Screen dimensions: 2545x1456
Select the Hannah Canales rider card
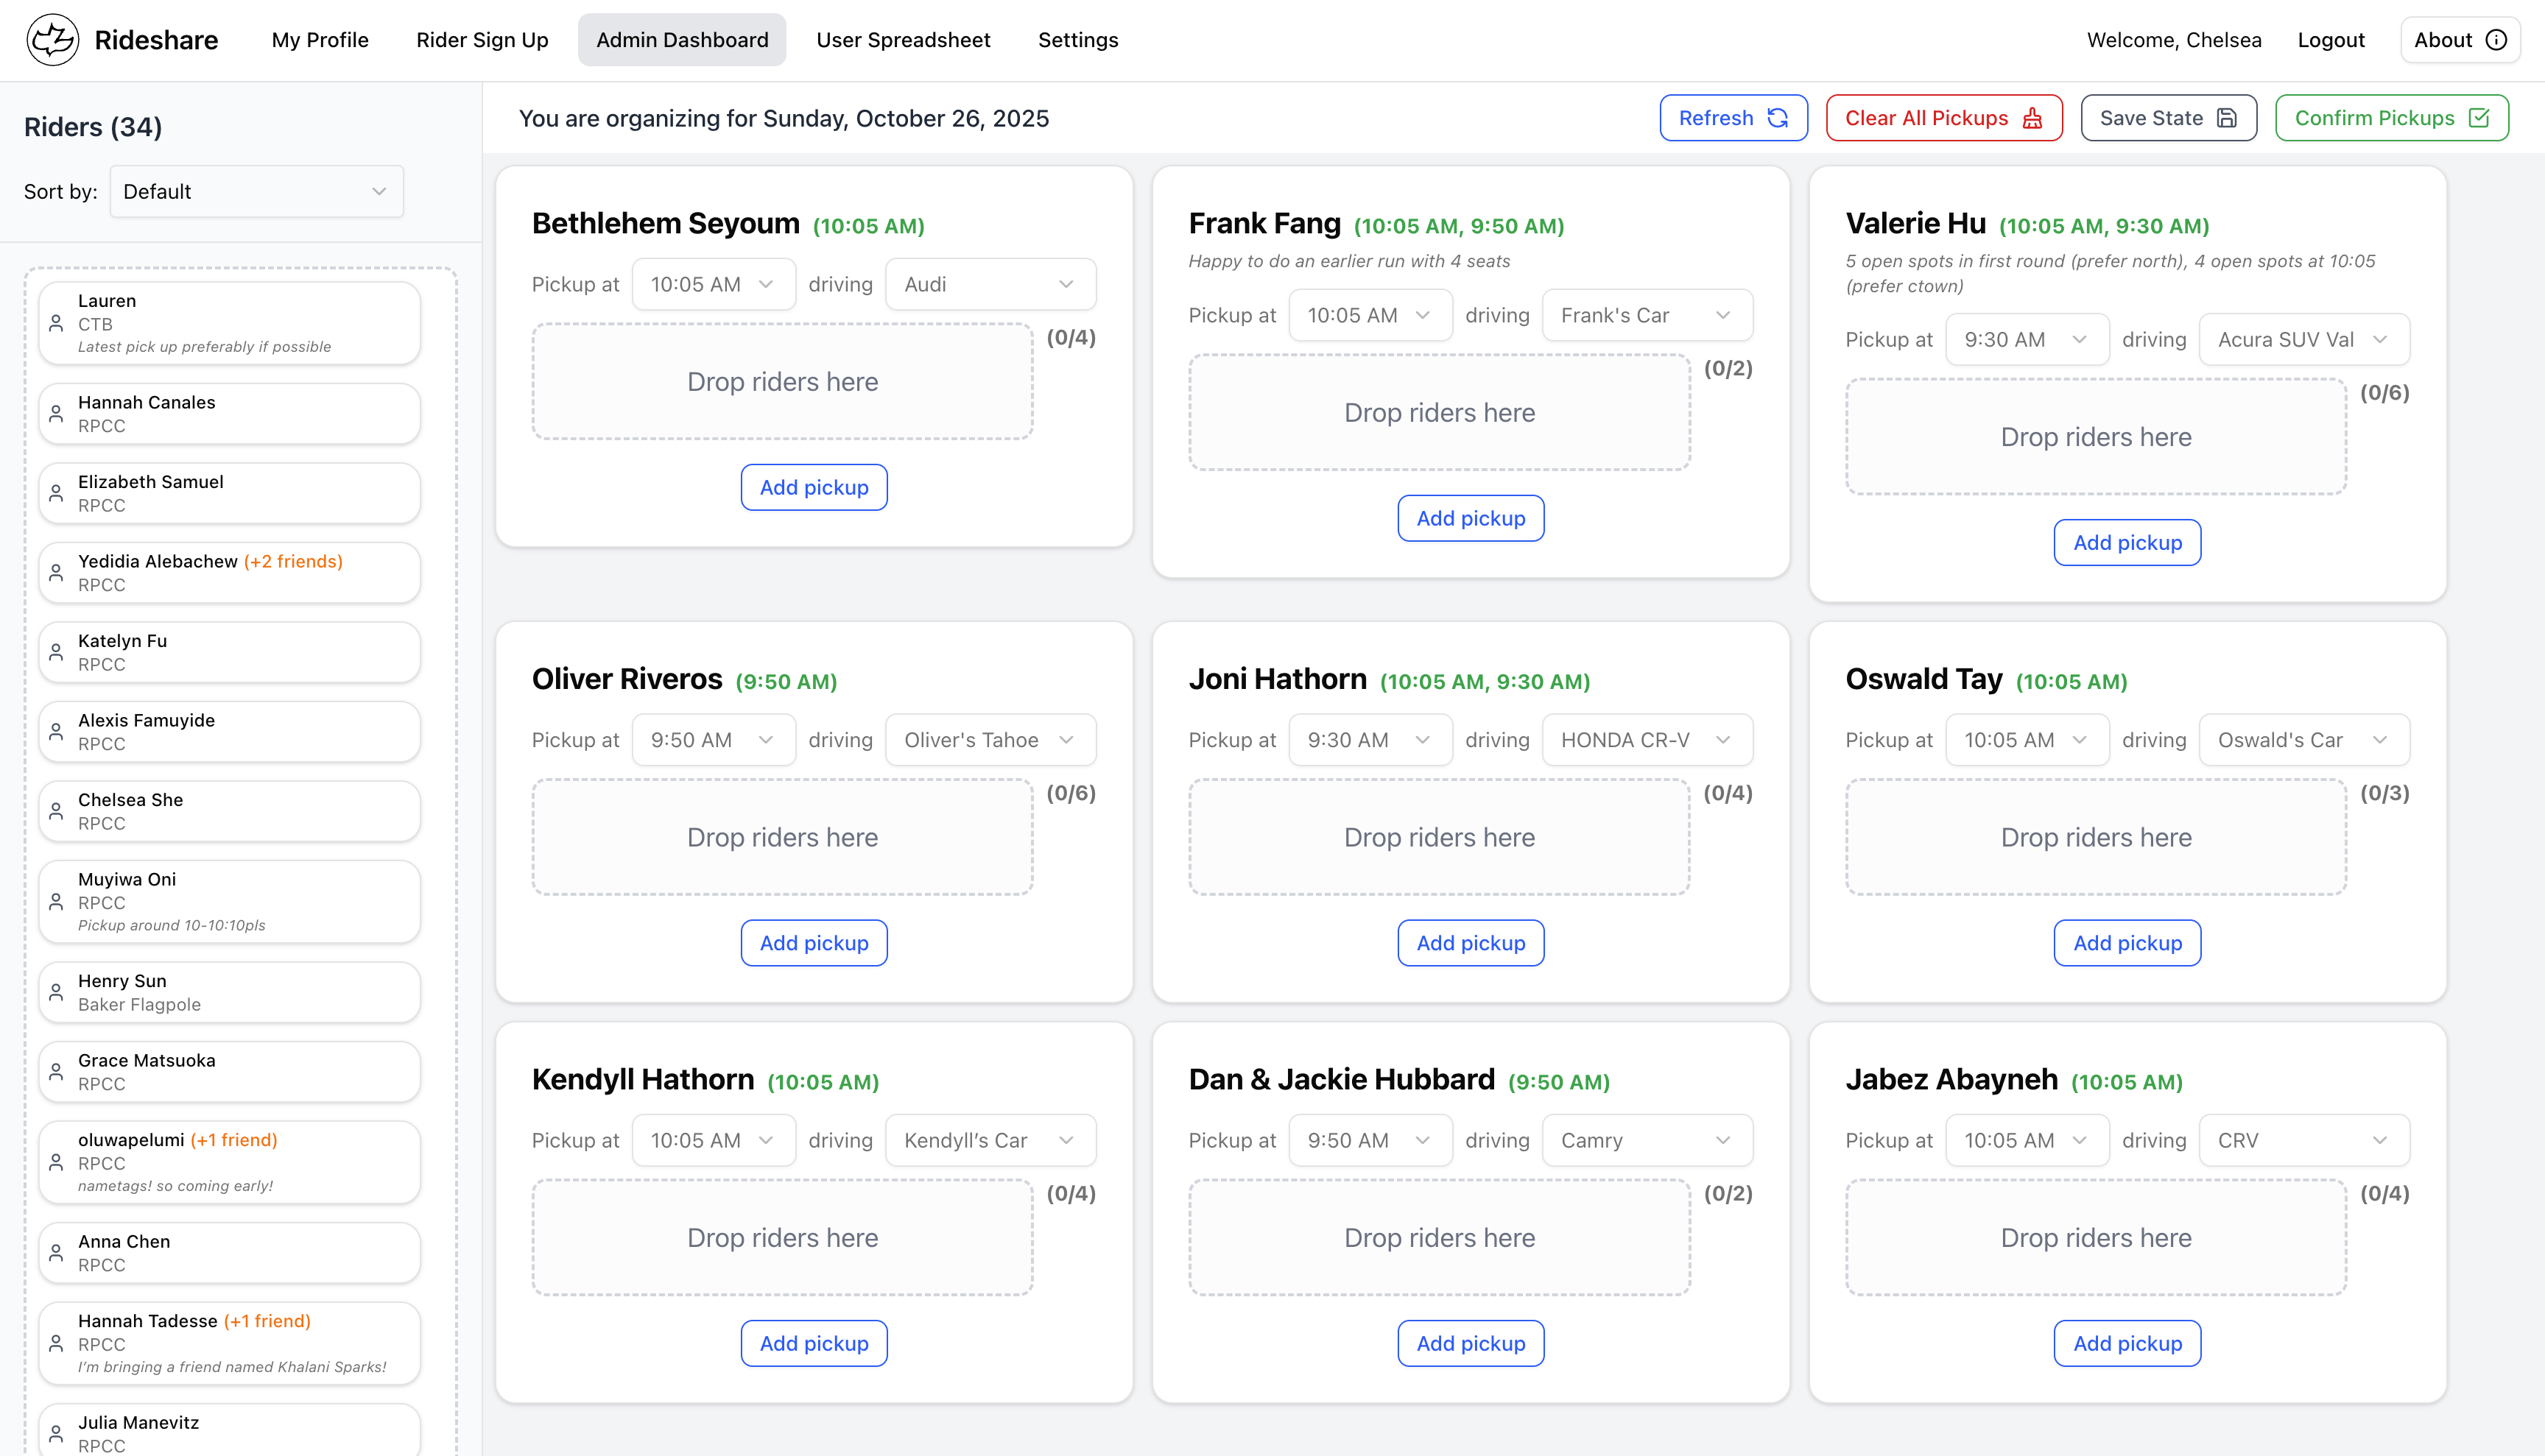(229, 413)
